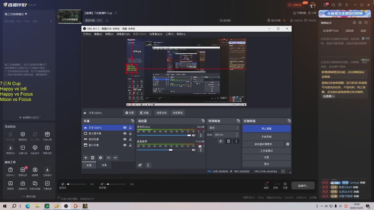Open Windows Start menu
Image resolution: width=374 pixels, height=210 pixels.
5,206
